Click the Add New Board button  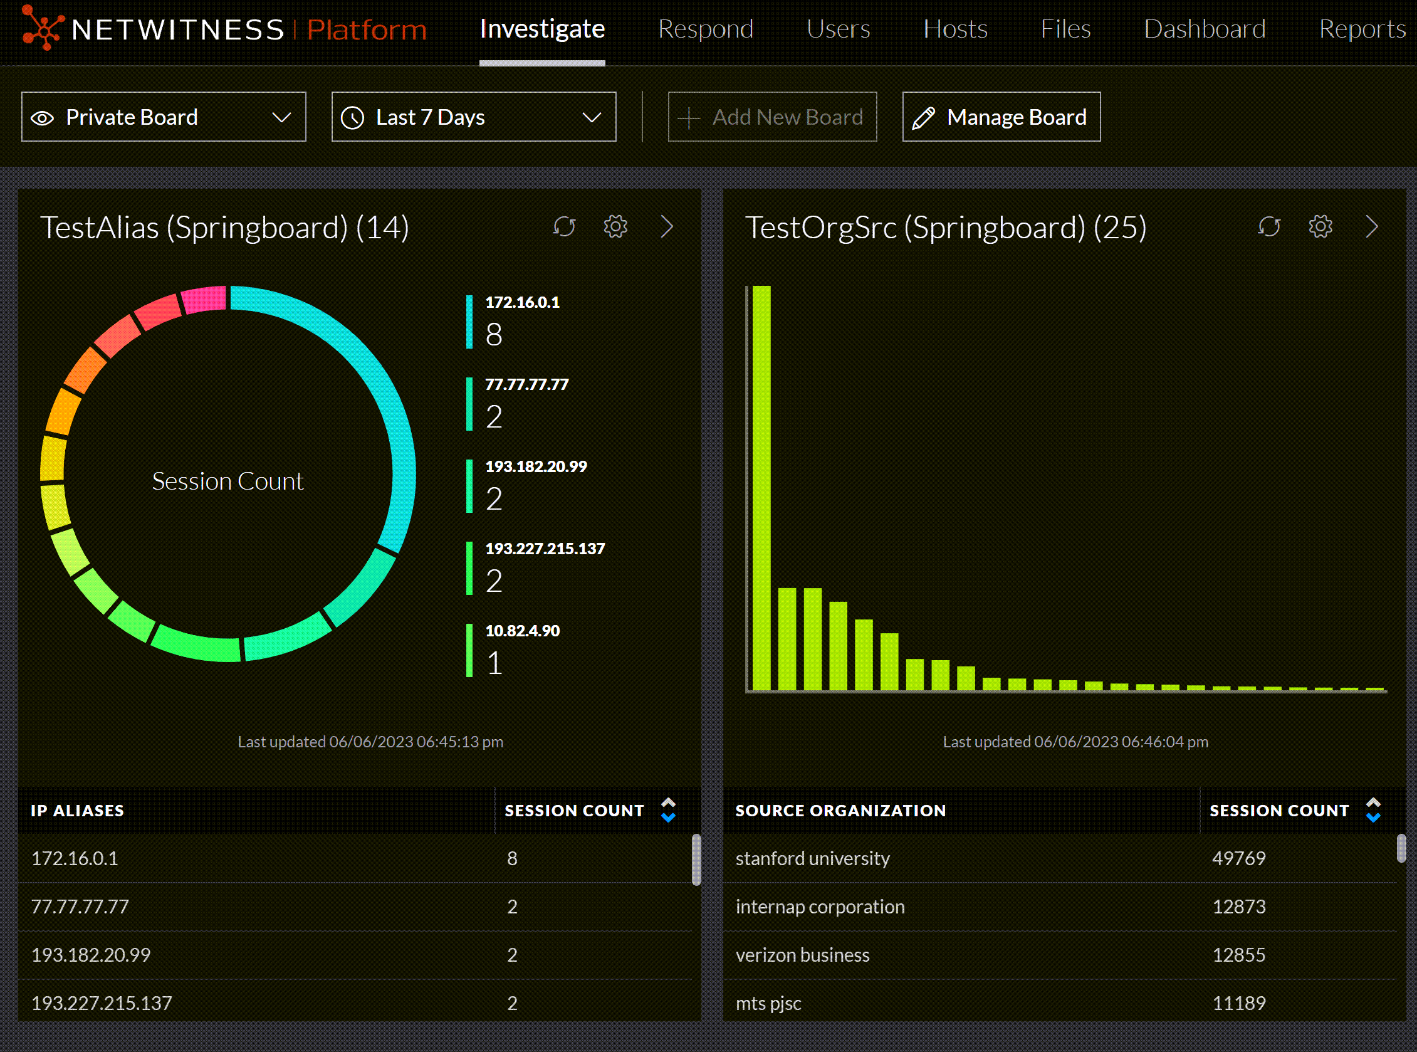point(772,117)
